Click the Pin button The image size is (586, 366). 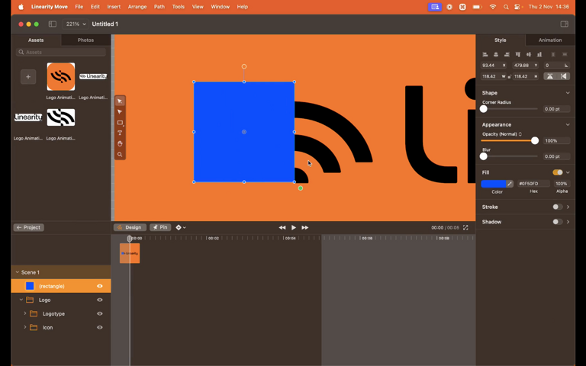(x=160, y=227)
